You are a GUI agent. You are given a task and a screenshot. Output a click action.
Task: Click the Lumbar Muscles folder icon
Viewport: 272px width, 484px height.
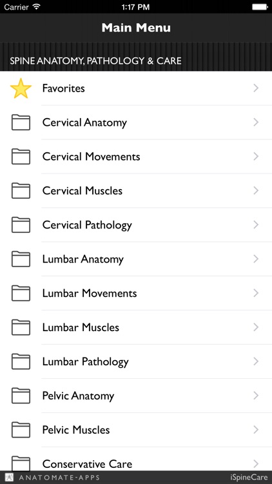pos(21,327)
